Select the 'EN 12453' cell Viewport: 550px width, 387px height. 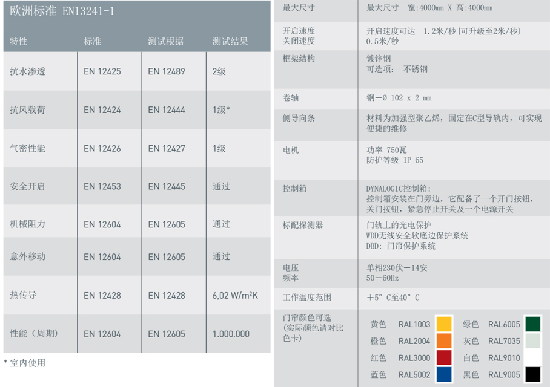tap(102, 186)
